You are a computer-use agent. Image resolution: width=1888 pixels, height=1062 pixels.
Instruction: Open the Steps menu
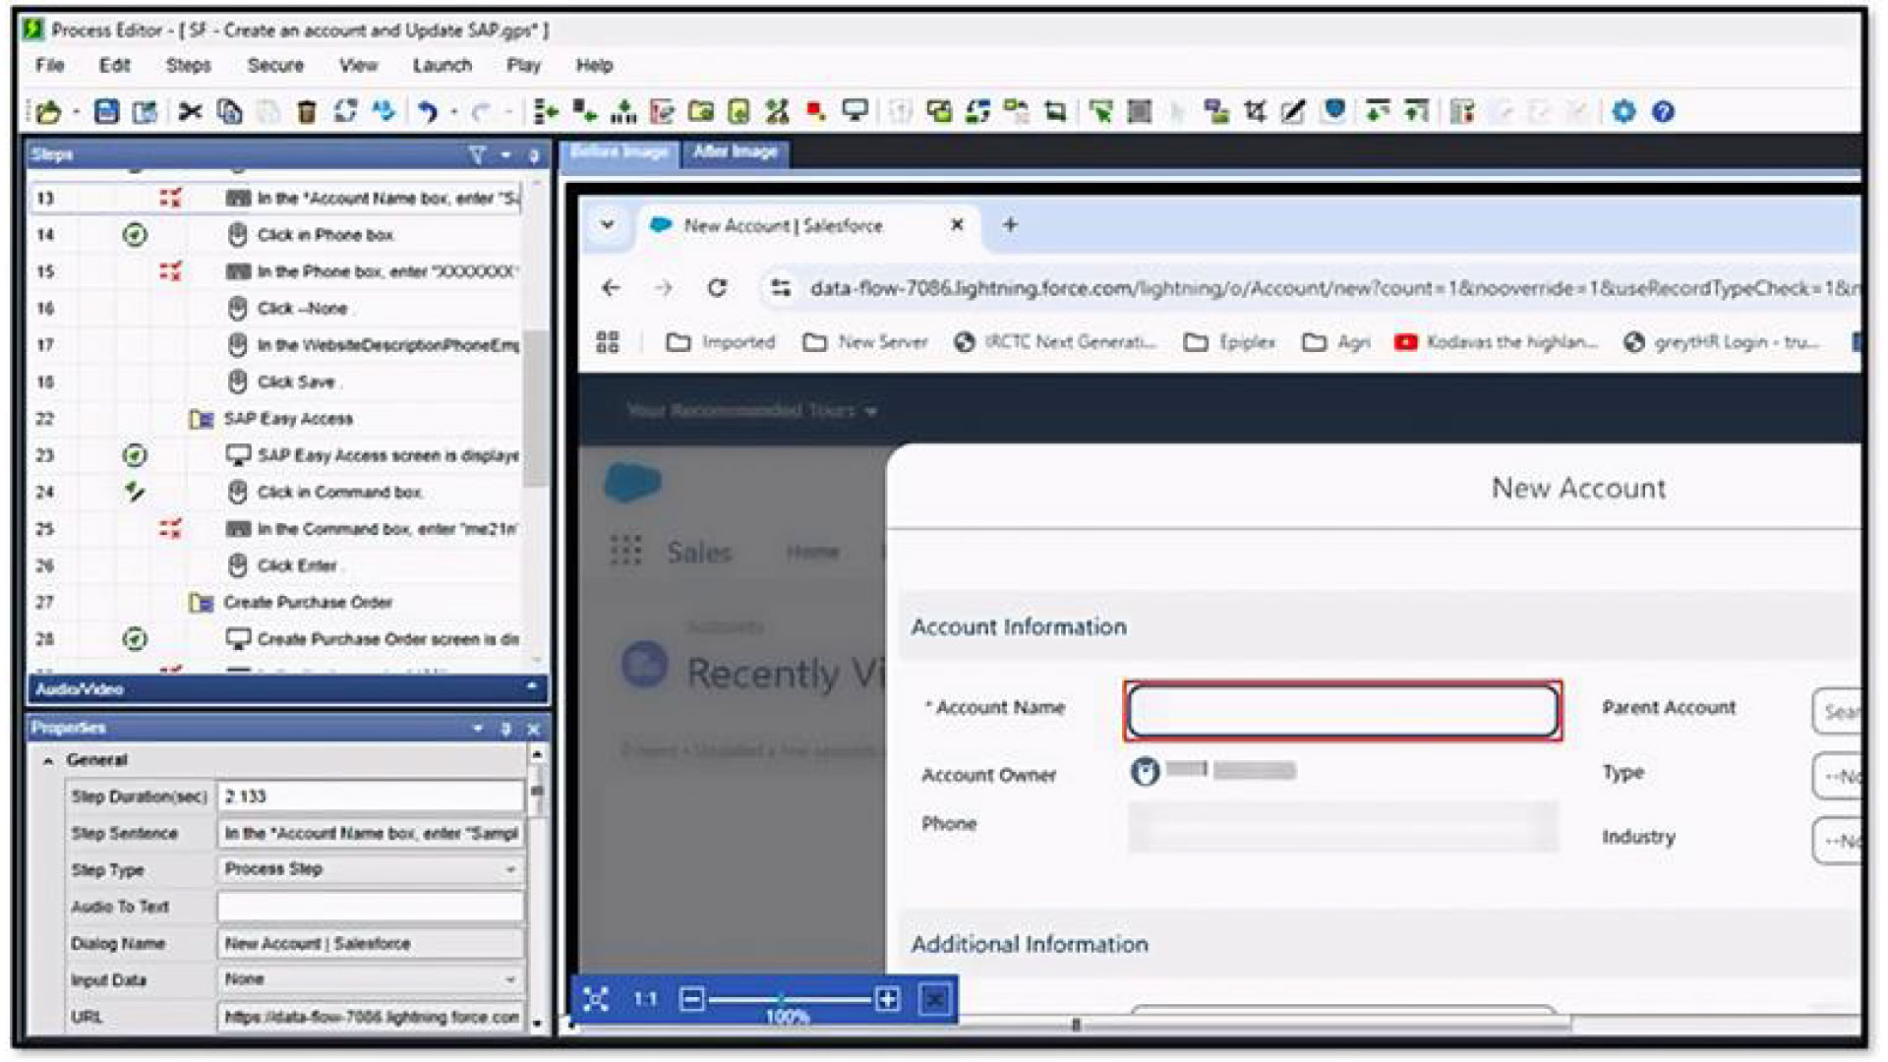click(x=188, y=66)
